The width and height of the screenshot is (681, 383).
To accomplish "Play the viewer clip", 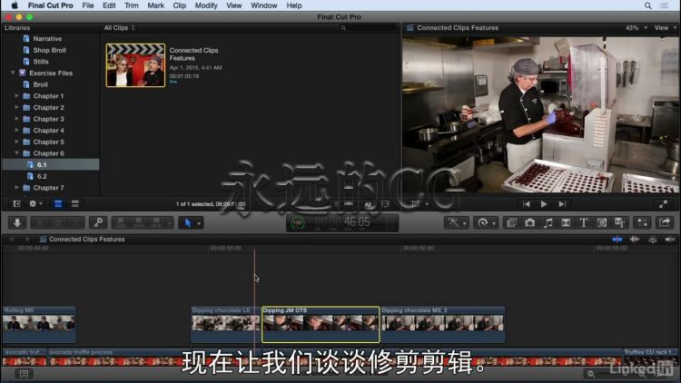I will tap(544, 204).
